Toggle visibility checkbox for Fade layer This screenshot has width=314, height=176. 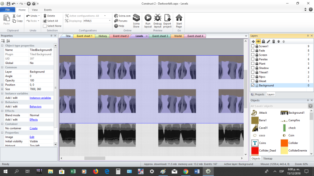[253, 51]
